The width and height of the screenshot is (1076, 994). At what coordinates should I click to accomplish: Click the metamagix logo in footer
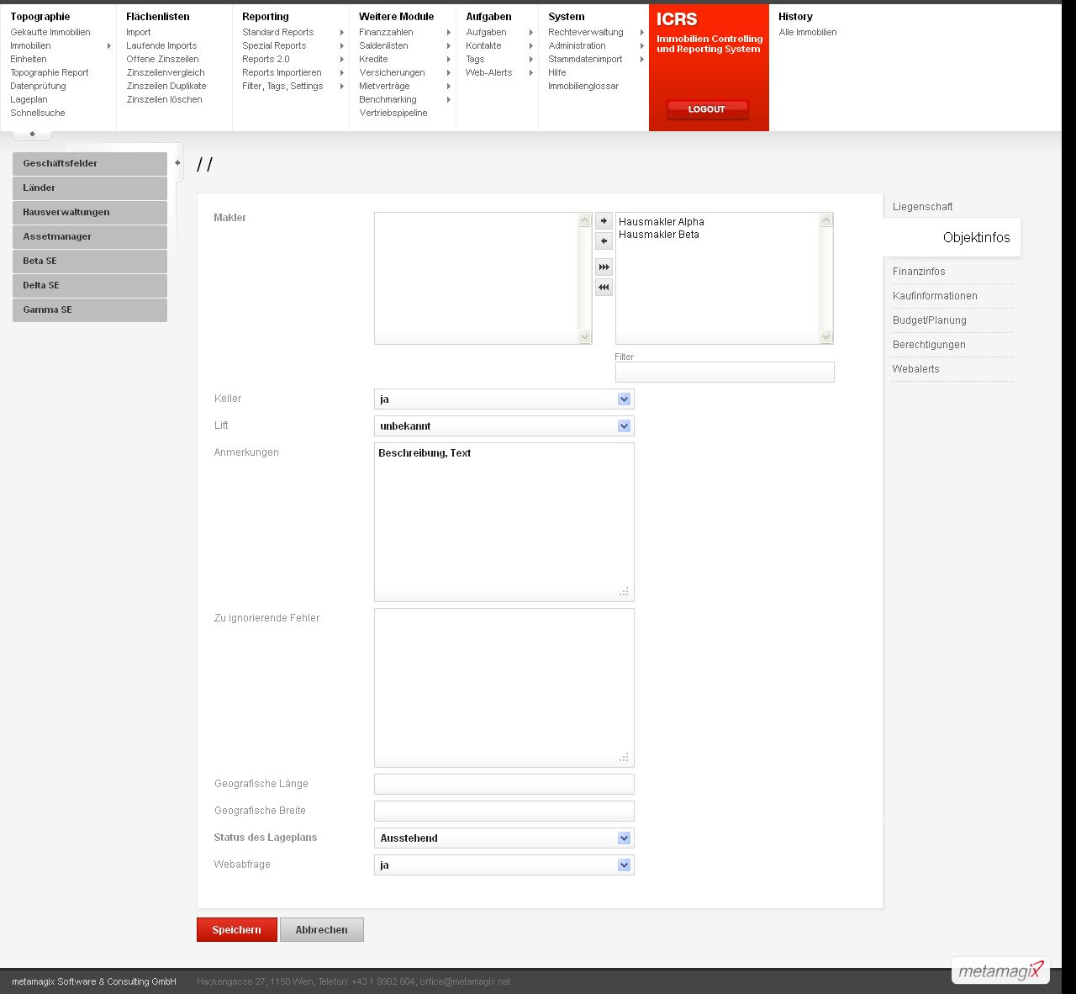(x=1000, y=970)
